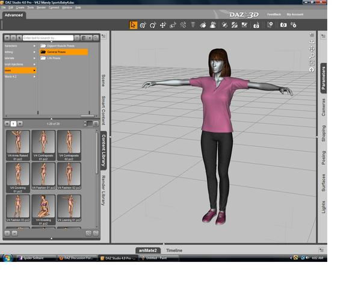Select the highlighted arrow Node Selection tool
The image size is (361, 289).
pos(134,25)
